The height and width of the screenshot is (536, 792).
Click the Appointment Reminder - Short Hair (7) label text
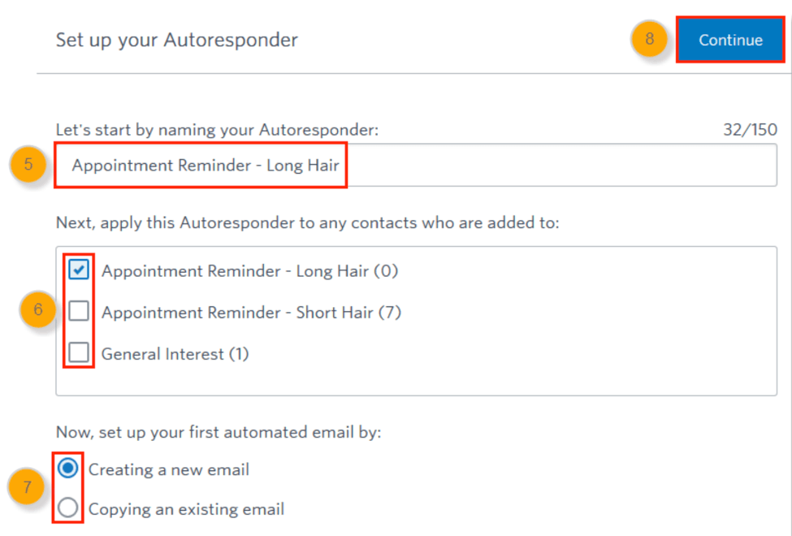pyautogui.click(x=251, y=313)
